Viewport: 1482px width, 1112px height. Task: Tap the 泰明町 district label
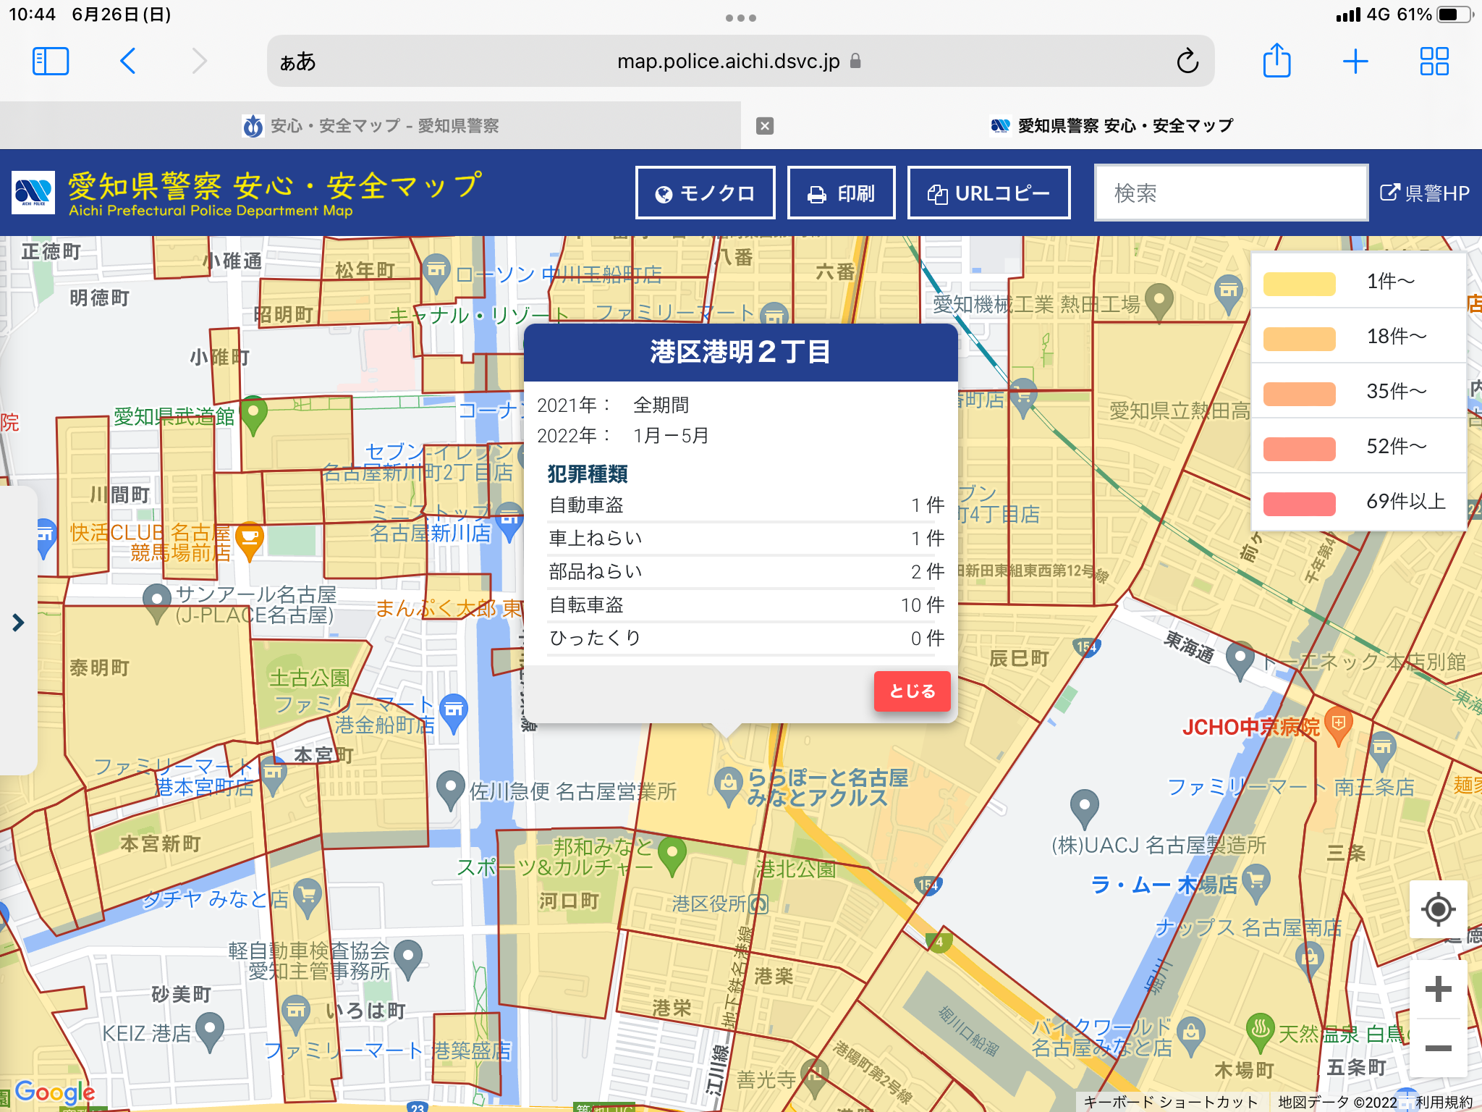coord(99,667)
